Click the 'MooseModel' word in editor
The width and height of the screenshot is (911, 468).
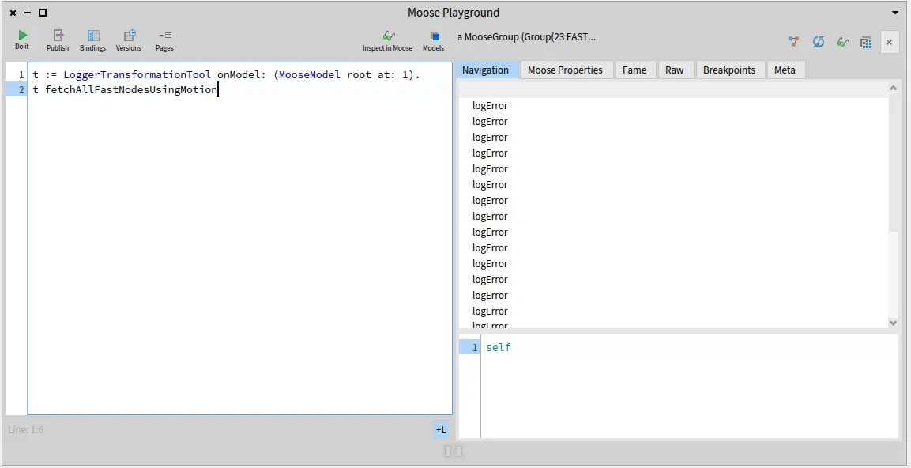click(310, 75)
